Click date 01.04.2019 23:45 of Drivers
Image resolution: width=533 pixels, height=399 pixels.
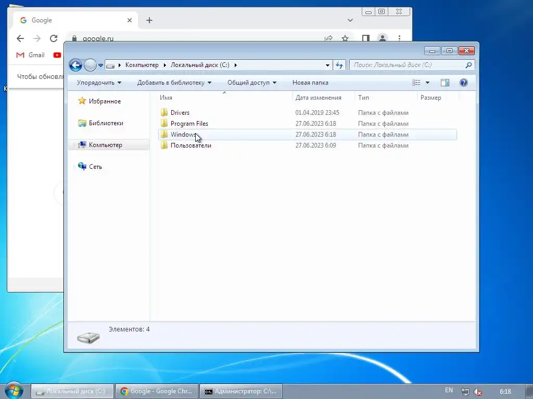pyautogui.click(x=317, y=113)
